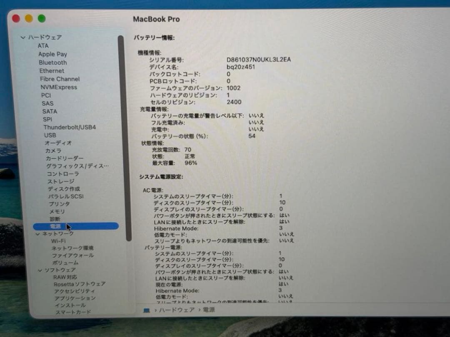Image resolution: width=450 pixels, height=337 pixels.
Task: Click 電源 in the breadcrumb bar
Action: (x=208, y=310)
